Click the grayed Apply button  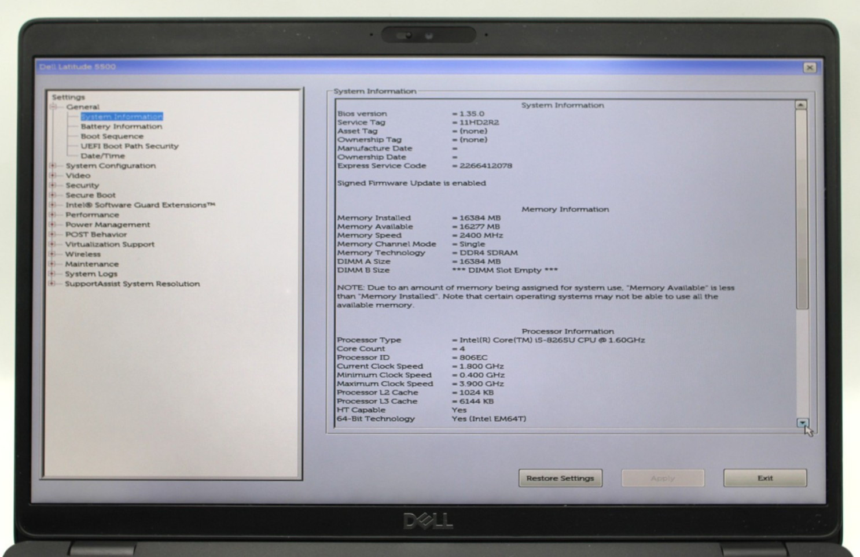(663, 478)
